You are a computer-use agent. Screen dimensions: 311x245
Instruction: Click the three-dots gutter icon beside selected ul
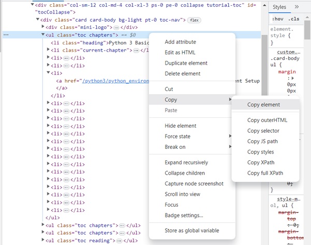click(x=6, y=35)
